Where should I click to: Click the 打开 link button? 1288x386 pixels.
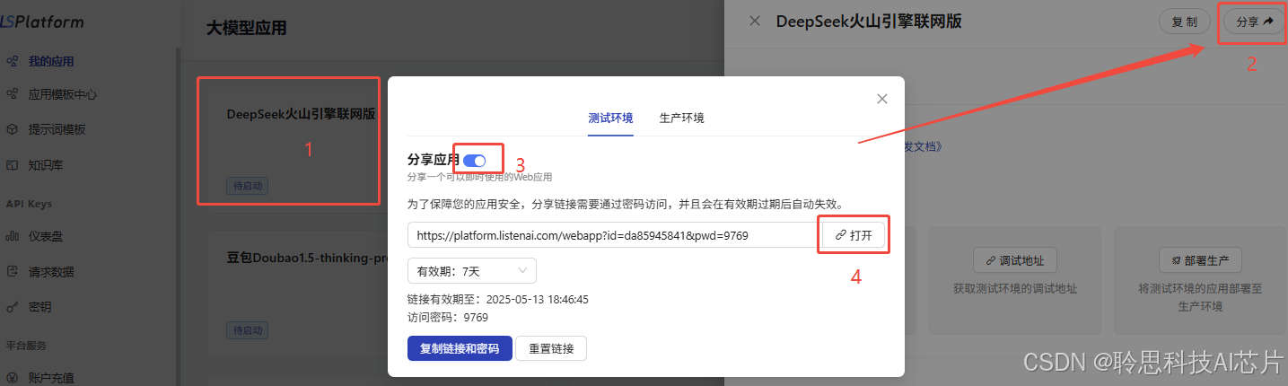[x=854, y=235]
